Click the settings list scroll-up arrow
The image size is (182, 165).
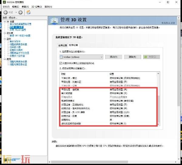pyautogui.click(x=158, y=74)
